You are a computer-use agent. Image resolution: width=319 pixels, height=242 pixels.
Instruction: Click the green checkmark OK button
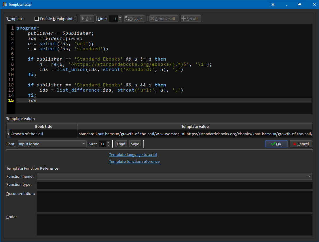pos(276,144)
